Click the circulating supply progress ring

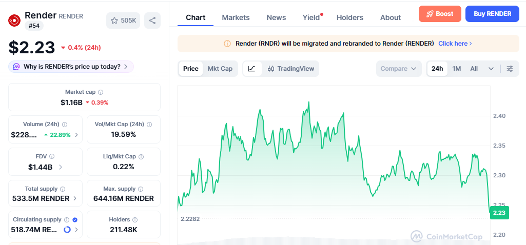pos(67,230)
